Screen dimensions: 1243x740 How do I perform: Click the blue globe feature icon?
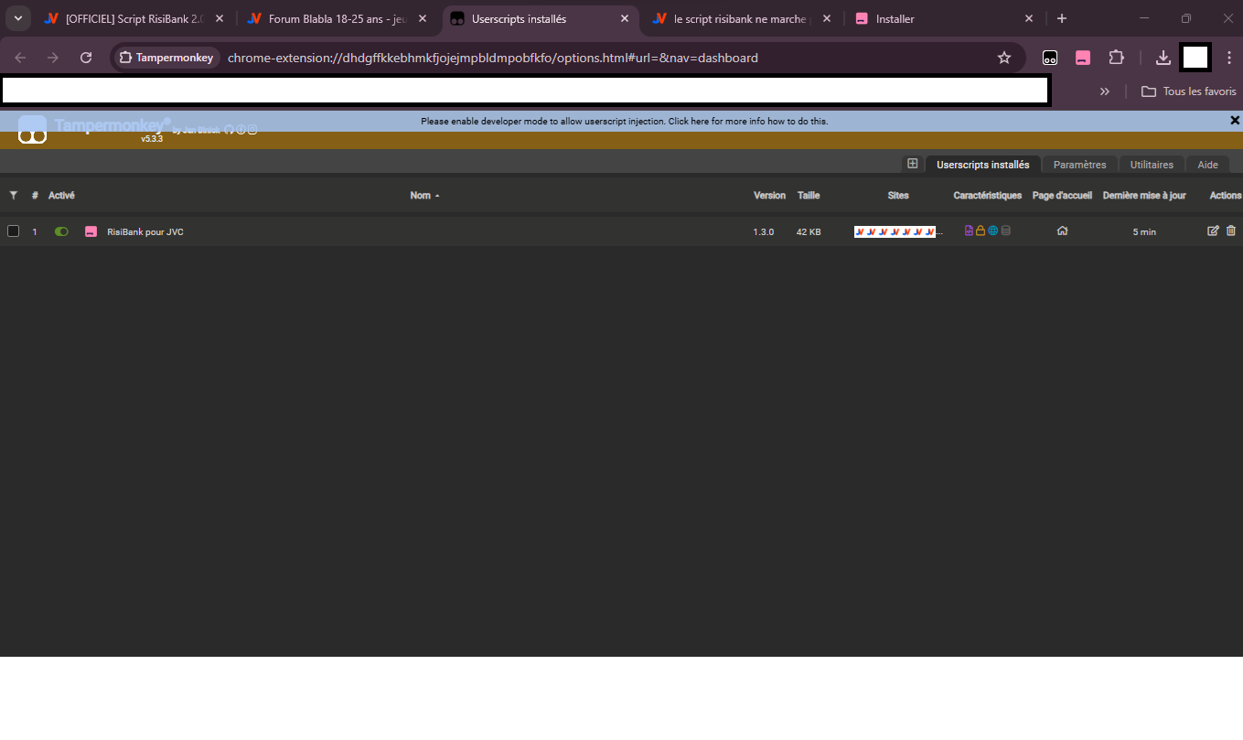pyautogui.click(x=993, y=231)
